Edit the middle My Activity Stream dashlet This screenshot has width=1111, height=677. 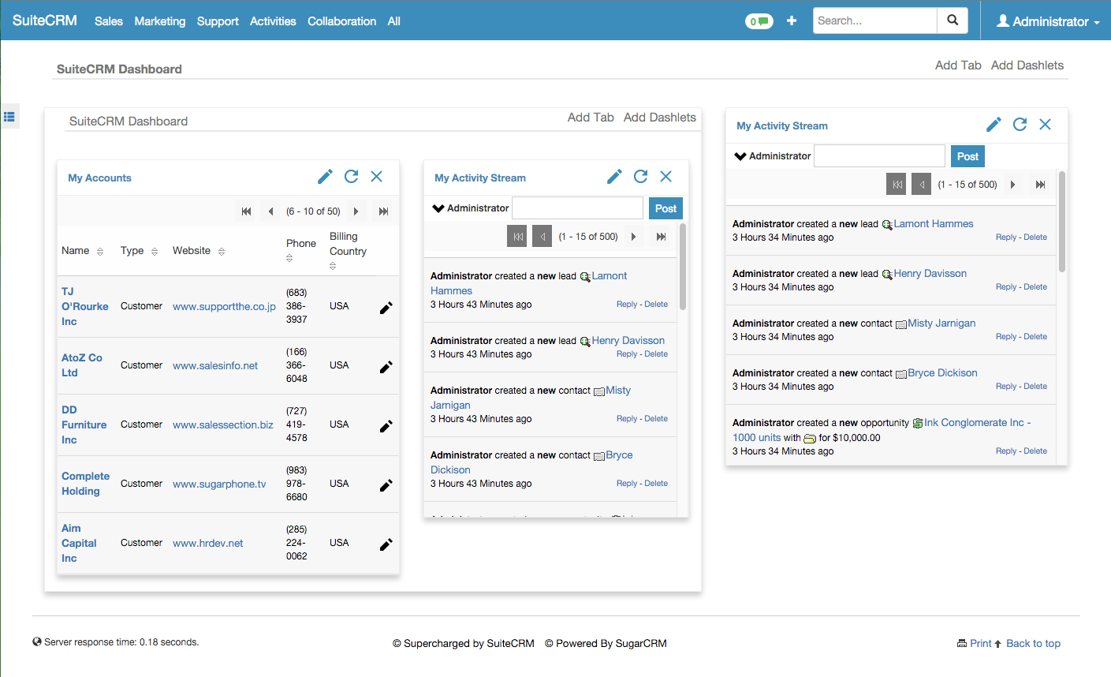(x=614, y=177)
